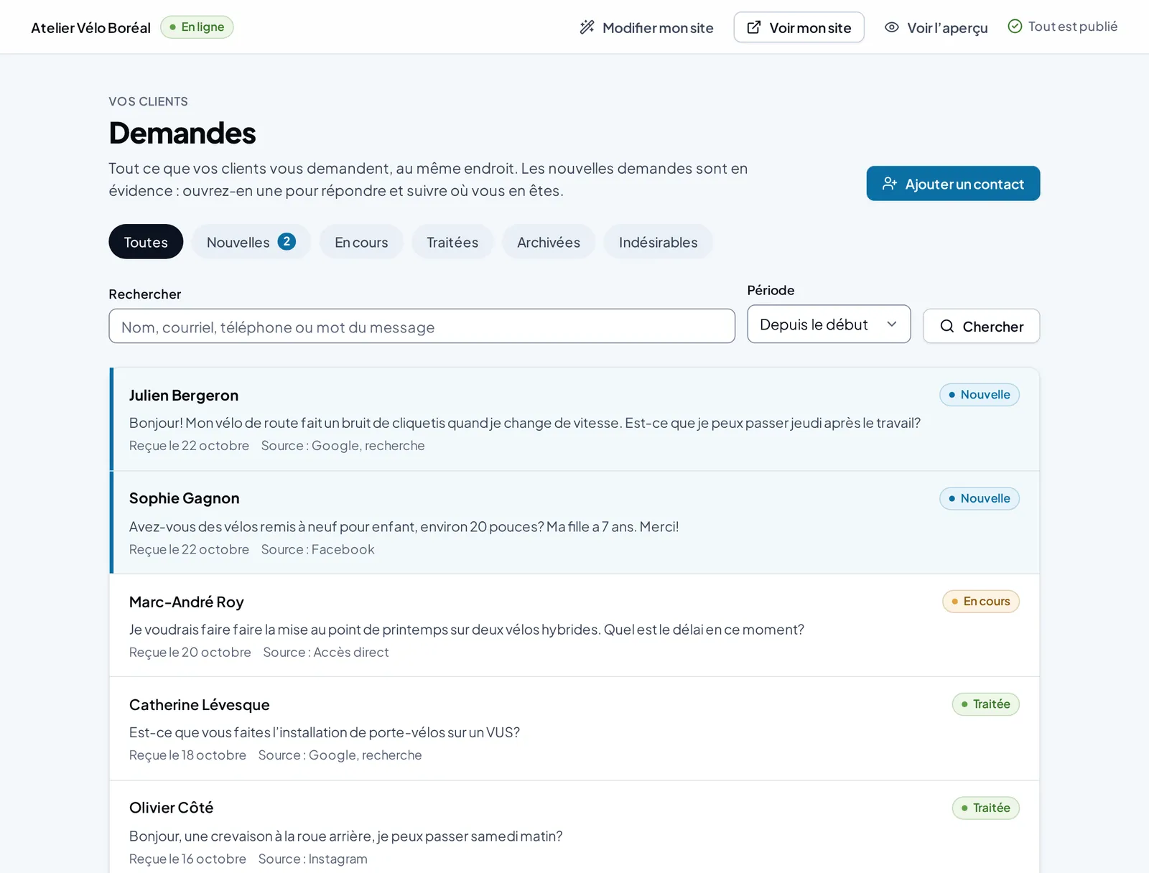Click the magic wand icon beside Modifier mon site

(587, 27)
